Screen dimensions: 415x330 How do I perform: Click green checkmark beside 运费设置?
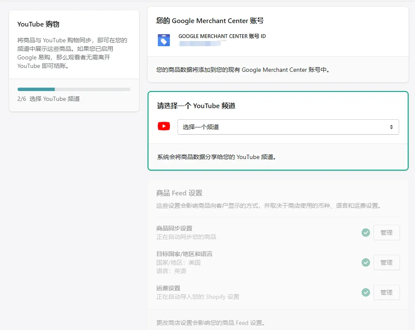point(366,292)
